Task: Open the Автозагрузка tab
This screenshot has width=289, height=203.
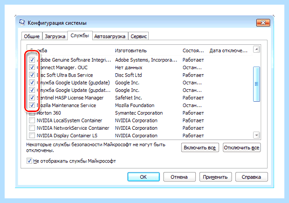Action: (x=110, y=36)
